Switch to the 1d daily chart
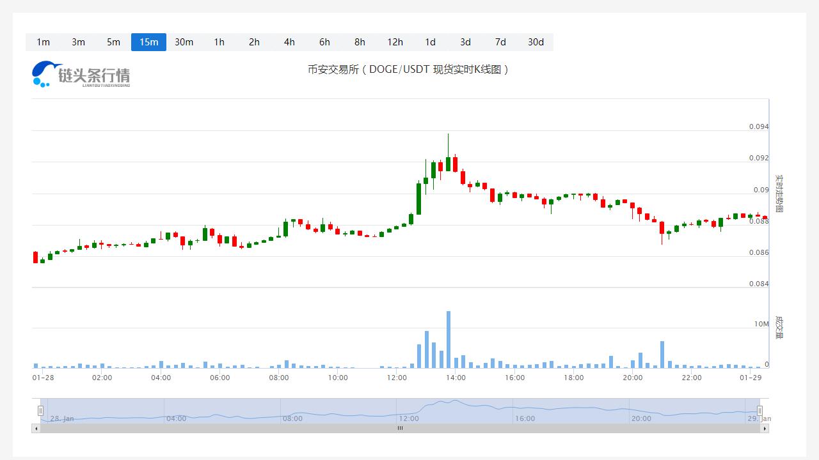 click(x=430, y=42)
